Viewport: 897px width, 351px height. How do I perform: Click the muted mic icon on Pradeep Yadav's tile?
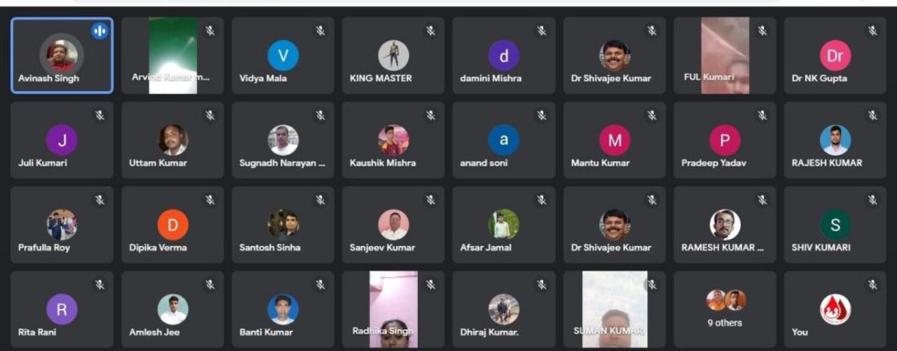(x=762, y=116)
